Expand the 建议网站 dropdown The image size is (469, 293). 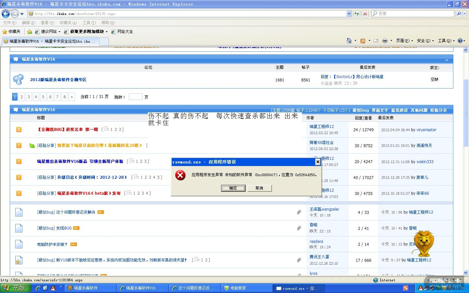click(x=59, y=32)
